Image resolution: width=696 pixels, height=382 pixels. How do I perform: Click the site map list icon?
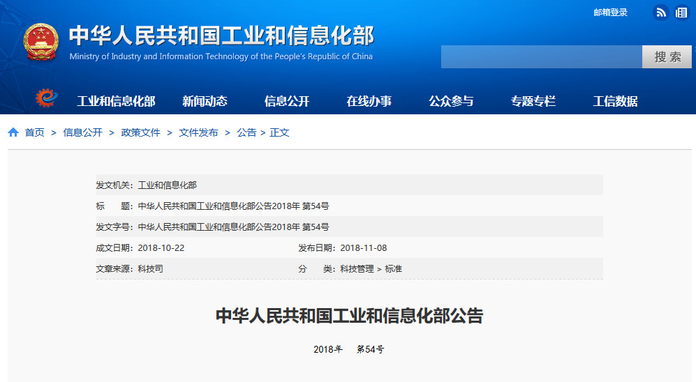tap(681, 13)
